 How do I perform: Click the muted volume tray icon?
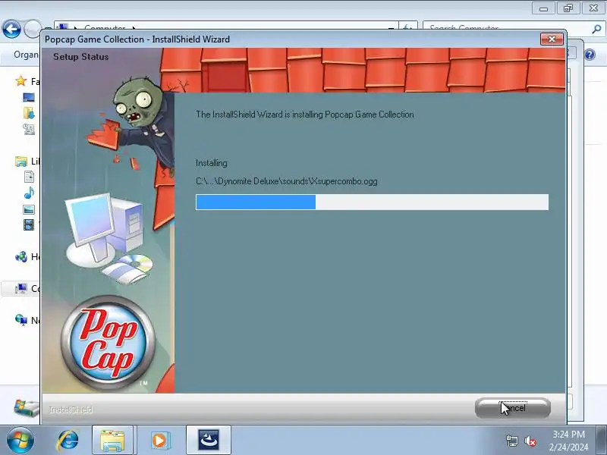pos(530,441)
